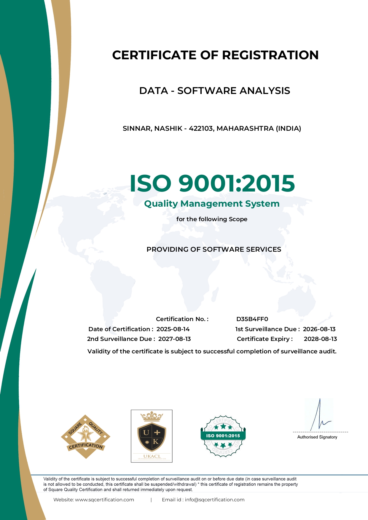Image resolution: width=368 pixels, height=520 pixels.
Task: Click the ISO 9001:2015 certified seal
Action: click(223, 436)
